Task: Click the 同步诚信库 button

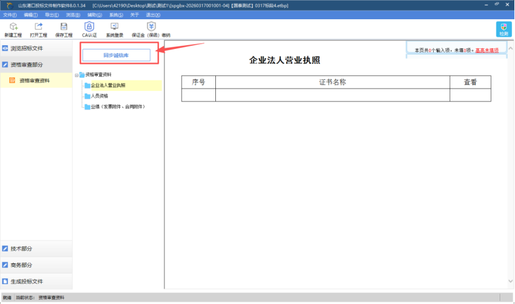Action: point(117,55)
